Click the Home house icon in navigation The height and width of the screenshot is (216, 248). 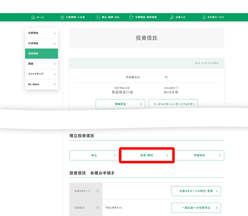[x=33, y=17]
